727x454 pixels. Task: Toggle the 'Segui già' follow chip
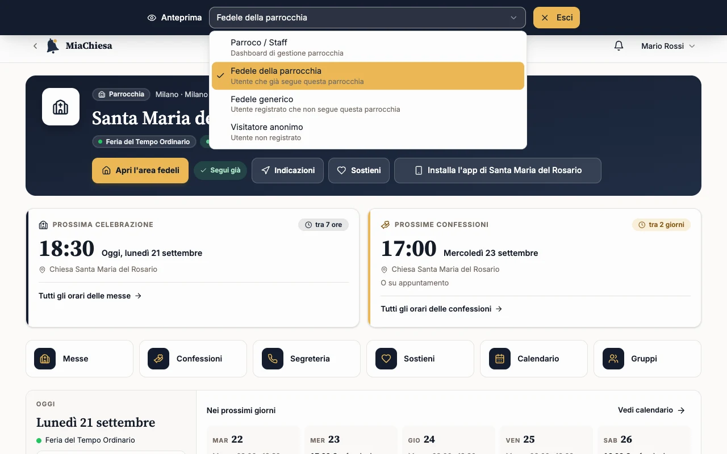pyautogui.click(x=220, y=170)
